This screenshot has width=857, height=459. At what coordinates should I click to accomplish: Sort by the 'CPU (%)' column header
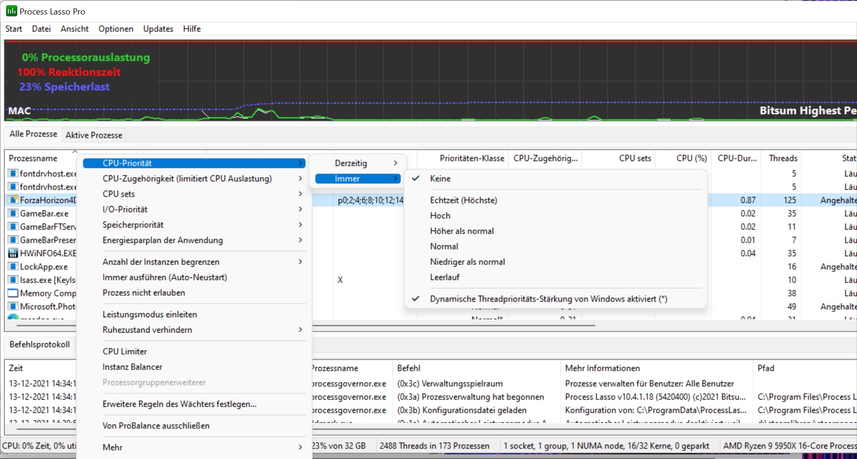[692, 159]
